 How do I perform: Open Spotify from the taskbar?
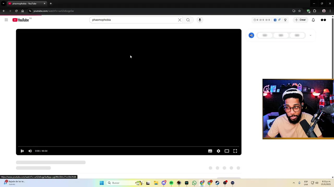pyautogui.click(x=171, y=183)
